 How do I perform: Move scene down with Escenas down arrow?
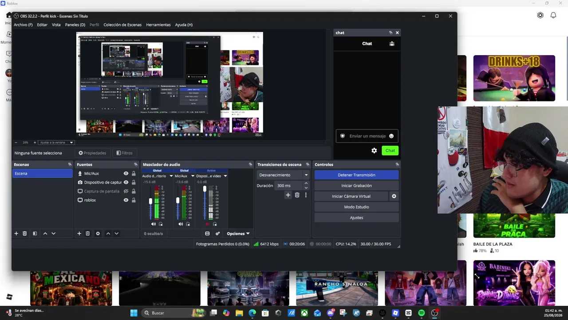click(x=53, y=233)
